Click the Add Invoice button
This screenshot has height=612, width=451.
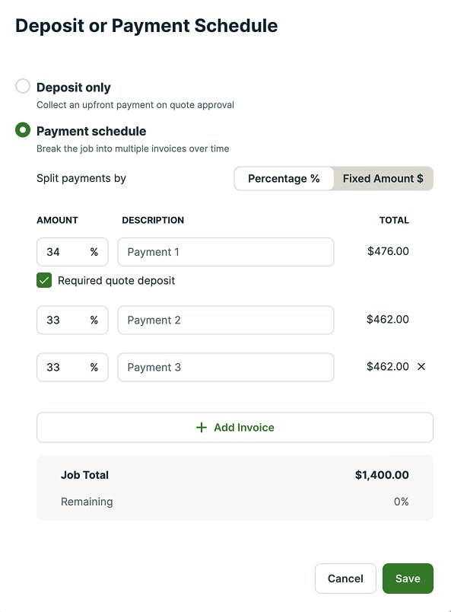pos(234,427)
